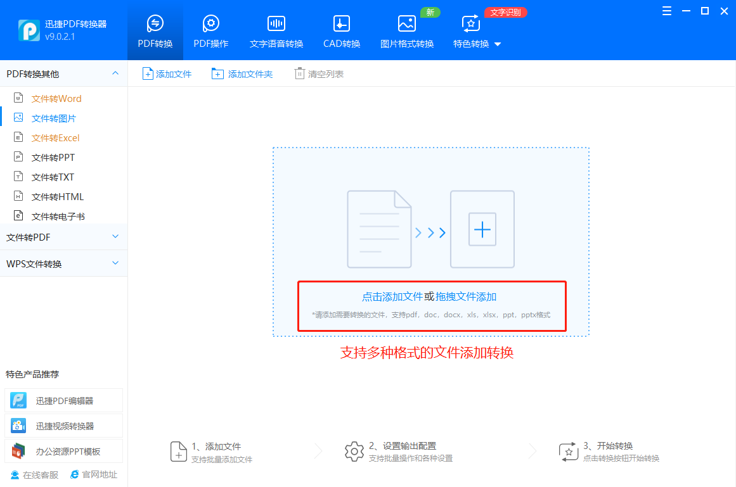Click the 添加文件 toolbar button
736x487 pixels.
coord(167,74)
